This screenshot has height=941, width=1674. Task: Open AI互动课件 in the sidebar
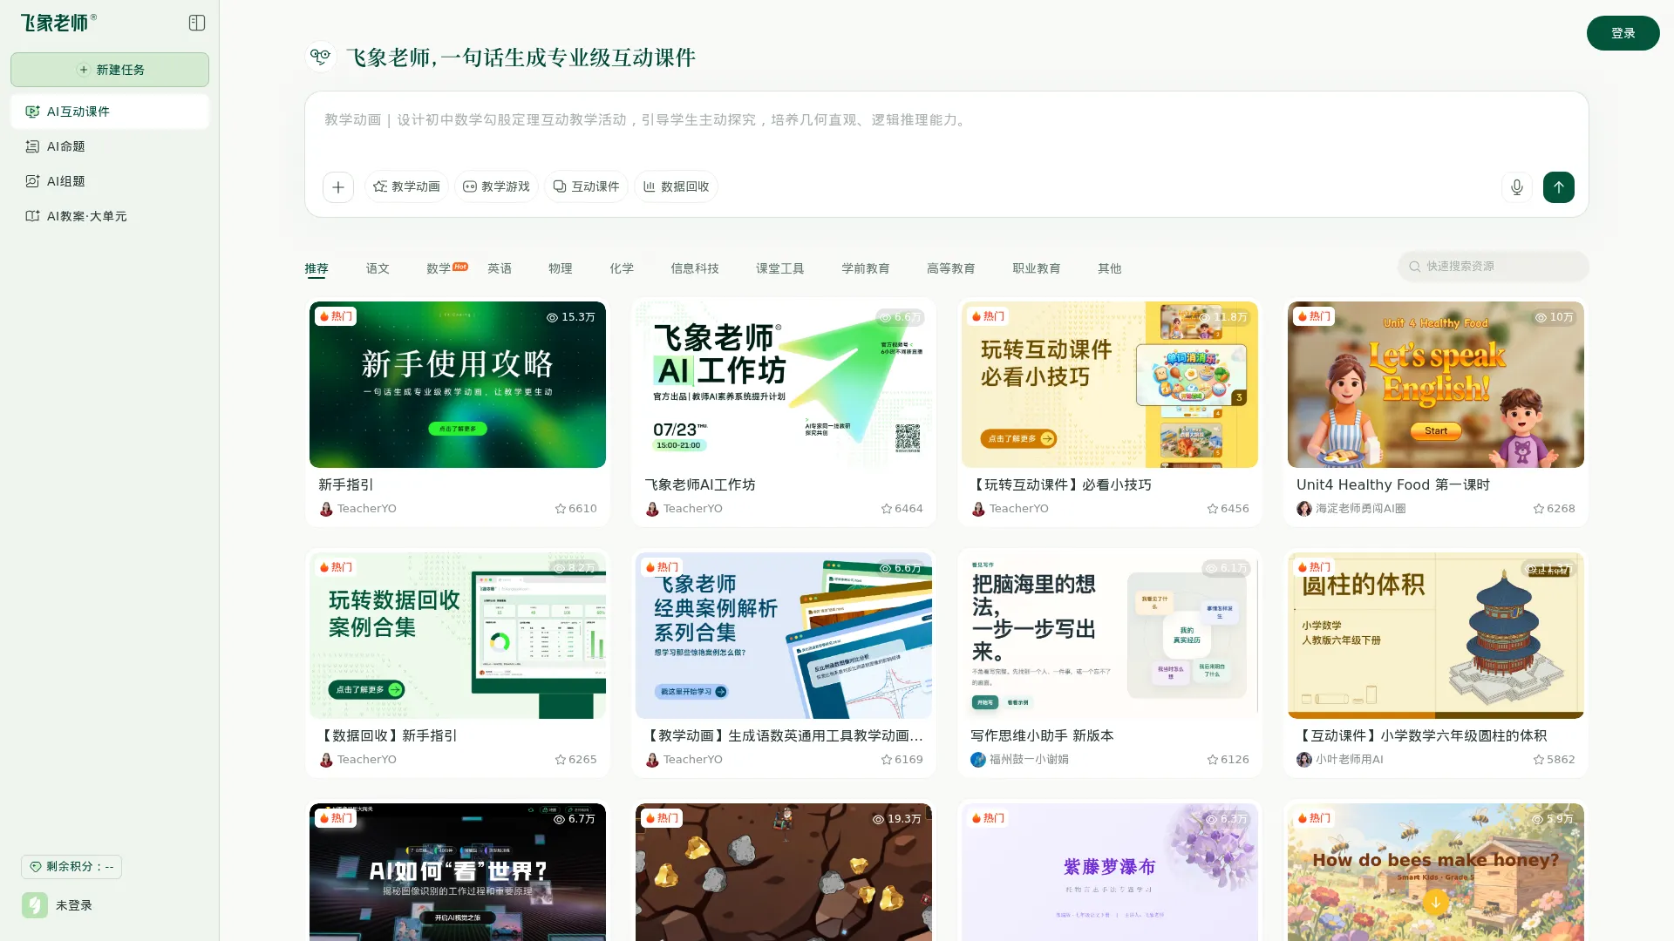pos(110,112)
